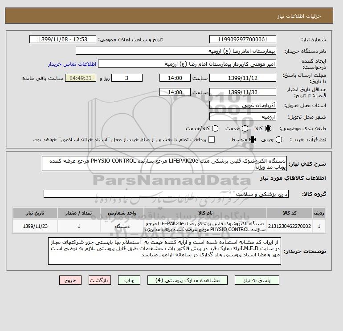This screenshot has width=343, height=331.
Task: Click the تعداد / مقدار column header
Action: point(79,213)
